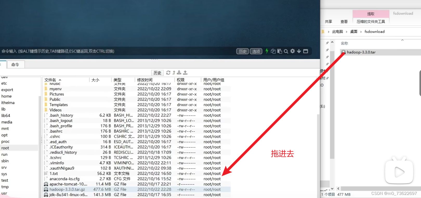Sort by the 大小 column header
Screen dimensions: 421x198
click(x=95, y=80)
